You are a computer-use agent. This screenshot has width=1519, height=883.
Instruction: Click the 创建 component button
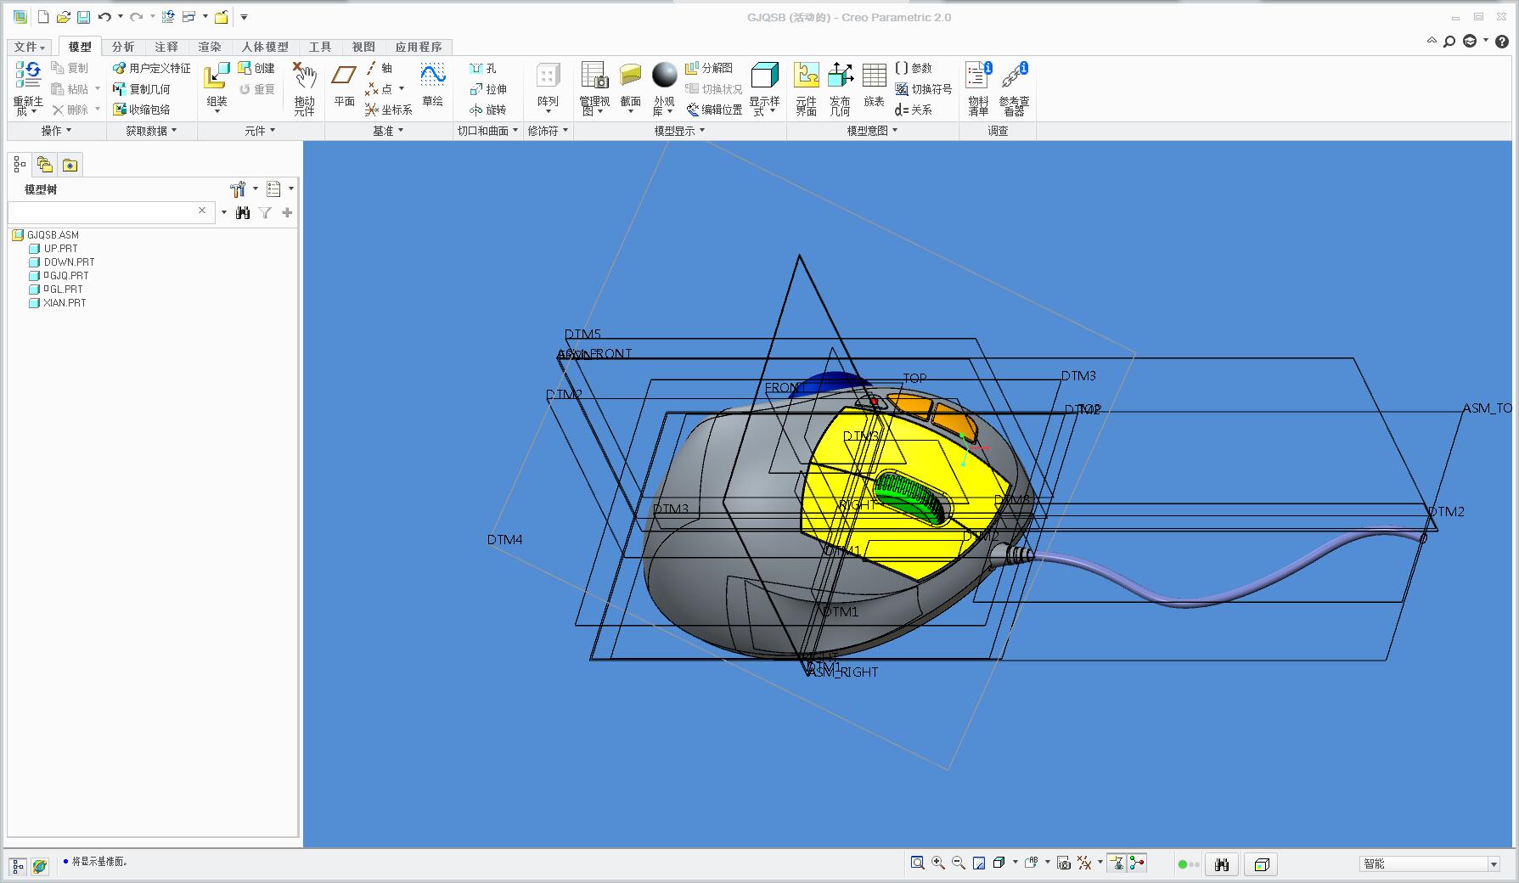tap(256, 68)
